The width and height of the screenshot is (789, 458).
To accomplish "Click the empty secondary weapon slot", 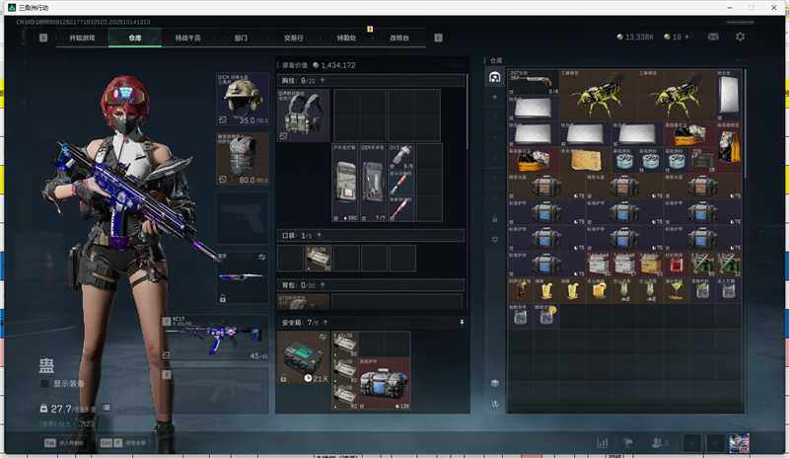I will 215,391.
